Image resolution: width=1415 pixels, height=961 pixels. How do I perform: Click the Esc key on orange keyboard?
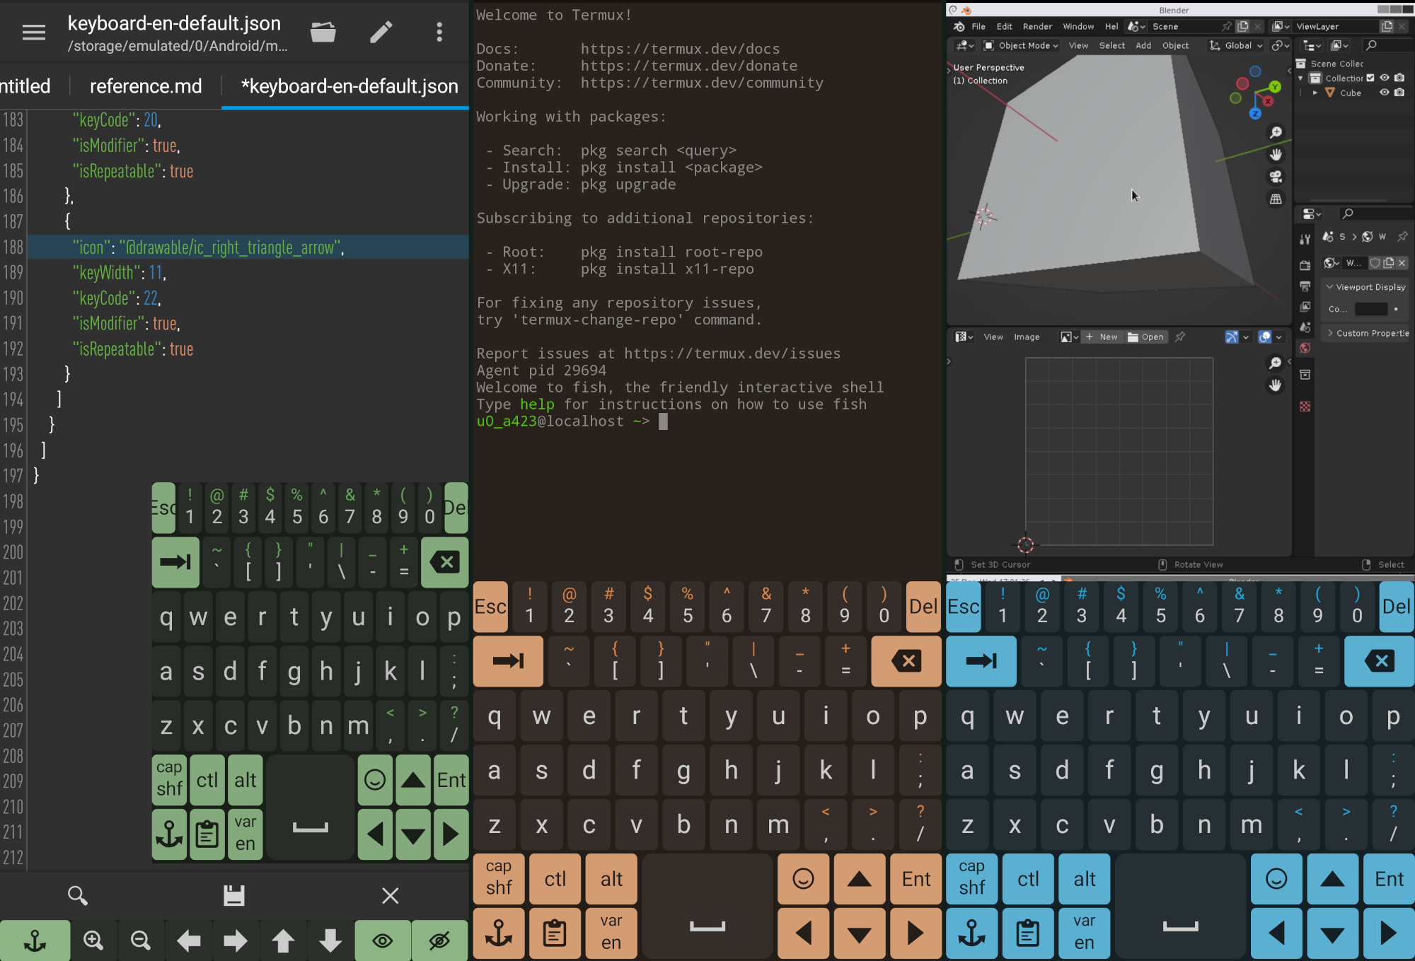490,607
